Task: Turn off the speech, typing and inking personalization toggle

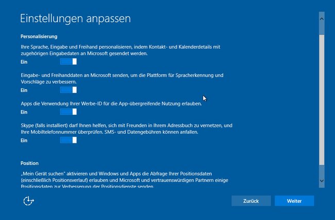Action: point(69,62)
